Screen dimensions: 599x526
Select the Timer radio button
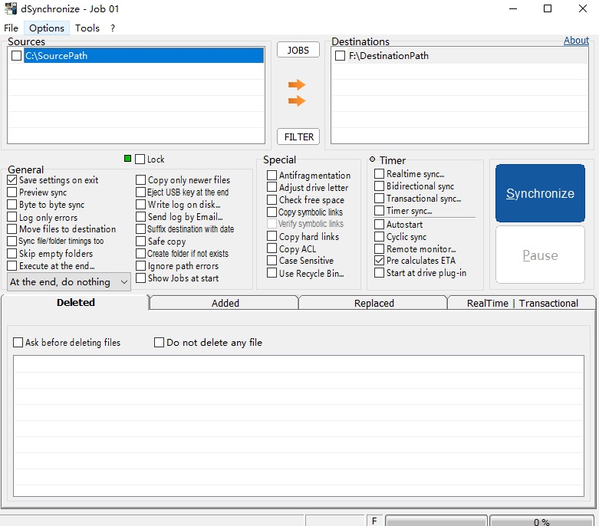(x=372, y=159)
